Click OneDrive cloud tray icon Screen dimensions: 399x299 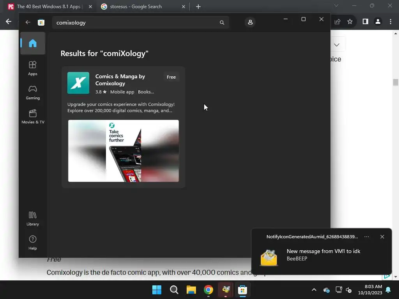pyautogui.click(x=327, y=290)
